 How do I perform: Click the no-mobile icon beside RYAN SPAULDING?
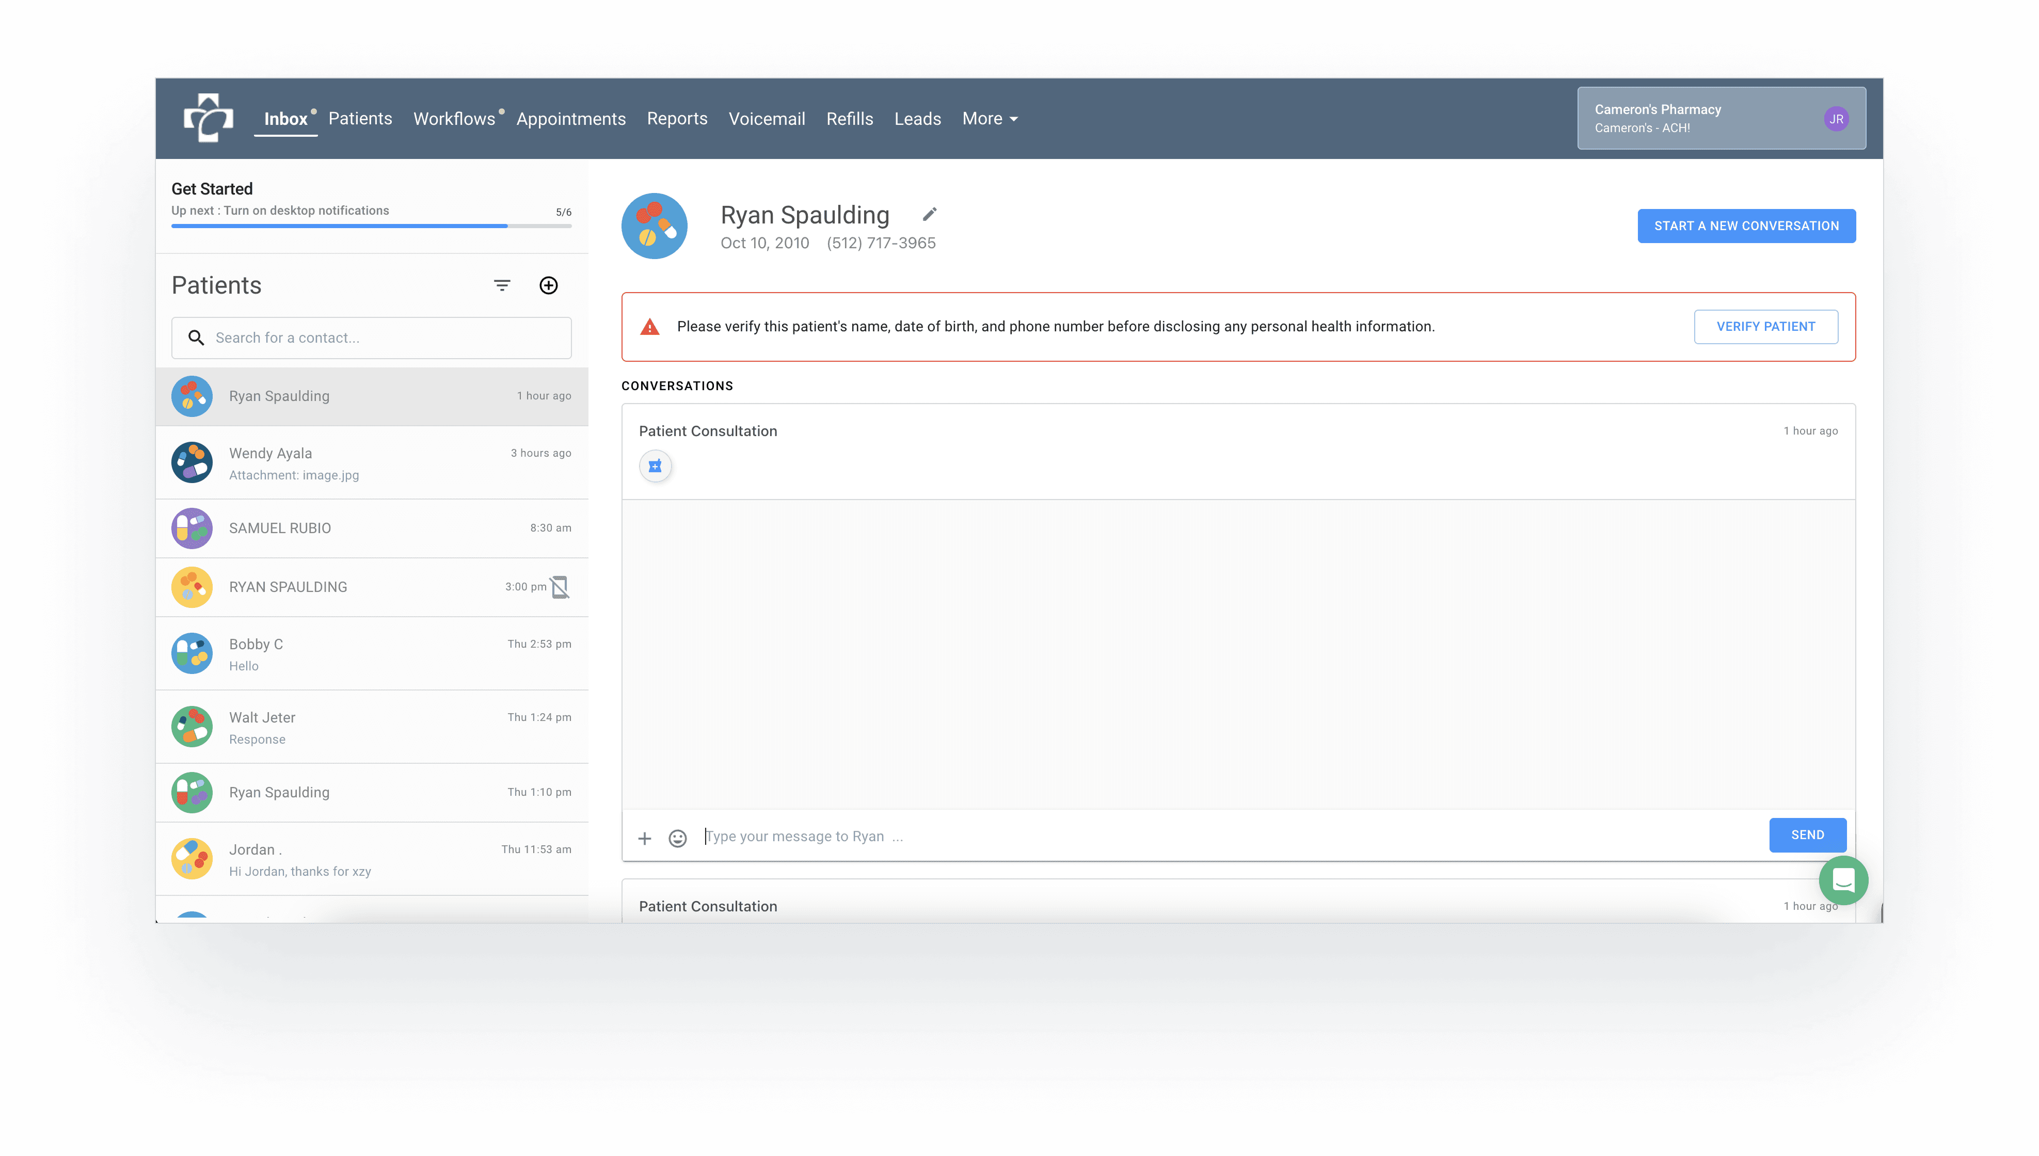pyautogui.click(x=560, y=587)
